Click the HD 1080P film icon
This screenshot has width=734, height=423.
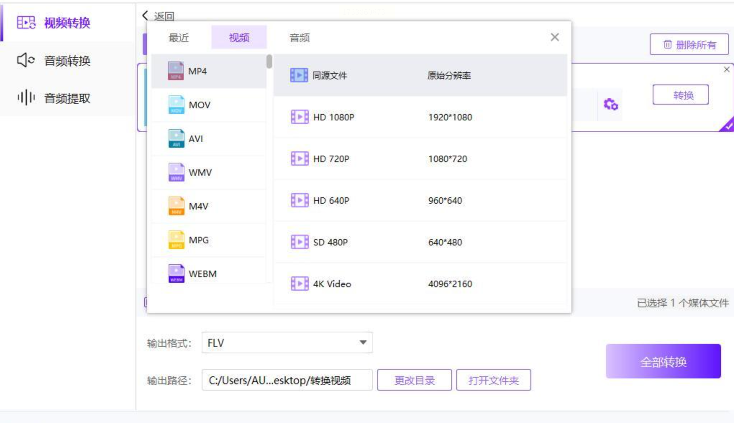click(x=299, y=117)
